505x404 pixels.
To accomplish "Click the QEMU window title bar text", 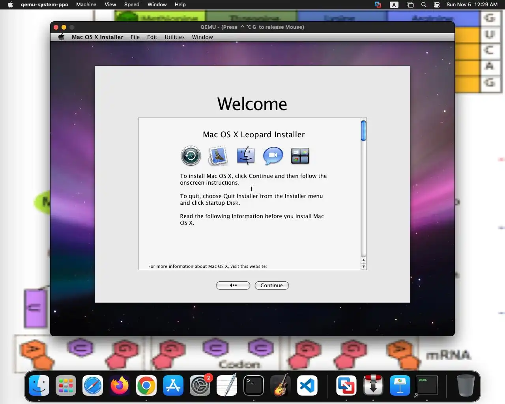I will [252, 27].
